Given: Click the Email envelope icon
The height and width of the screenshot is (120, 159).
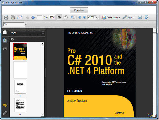Looking at the screenshot, I should click(x=19, y=18).
